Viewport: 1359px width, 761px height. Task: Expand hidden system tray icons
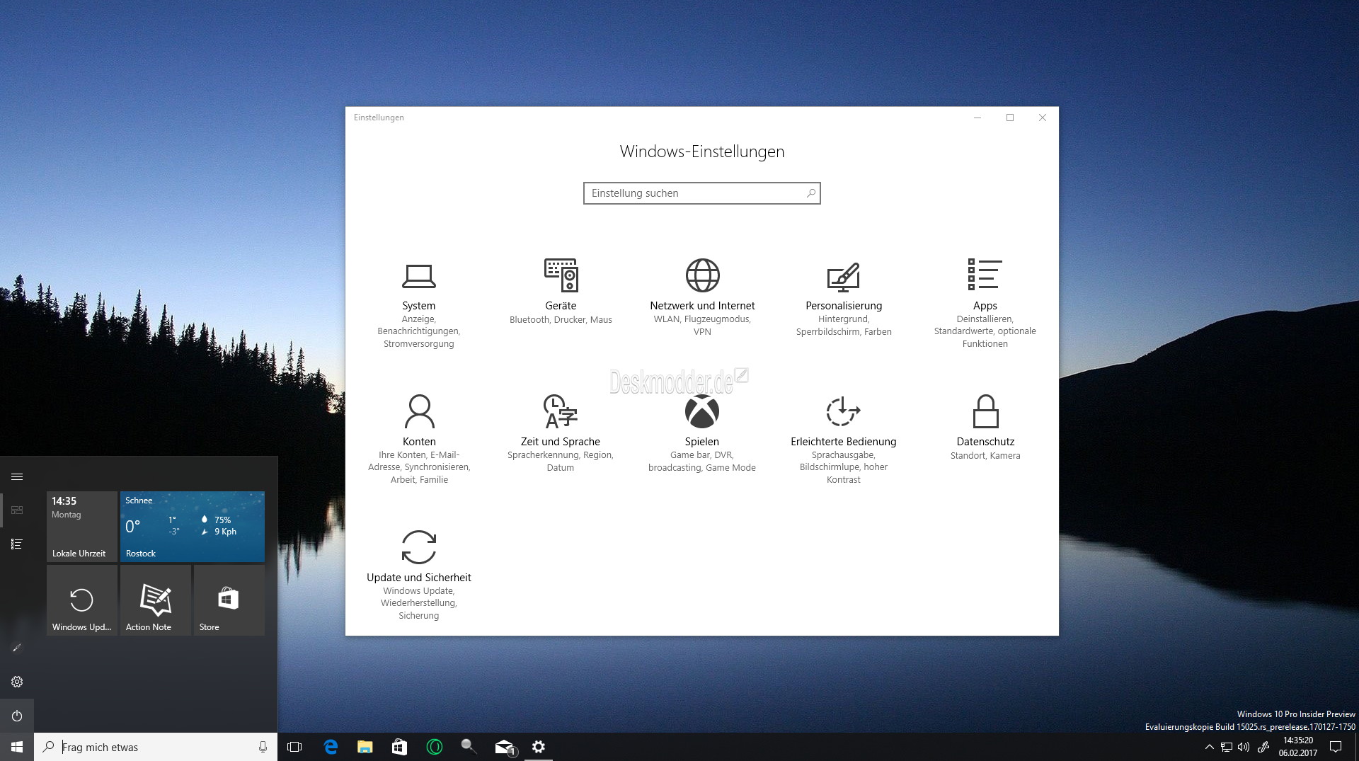pos(1209,747)
